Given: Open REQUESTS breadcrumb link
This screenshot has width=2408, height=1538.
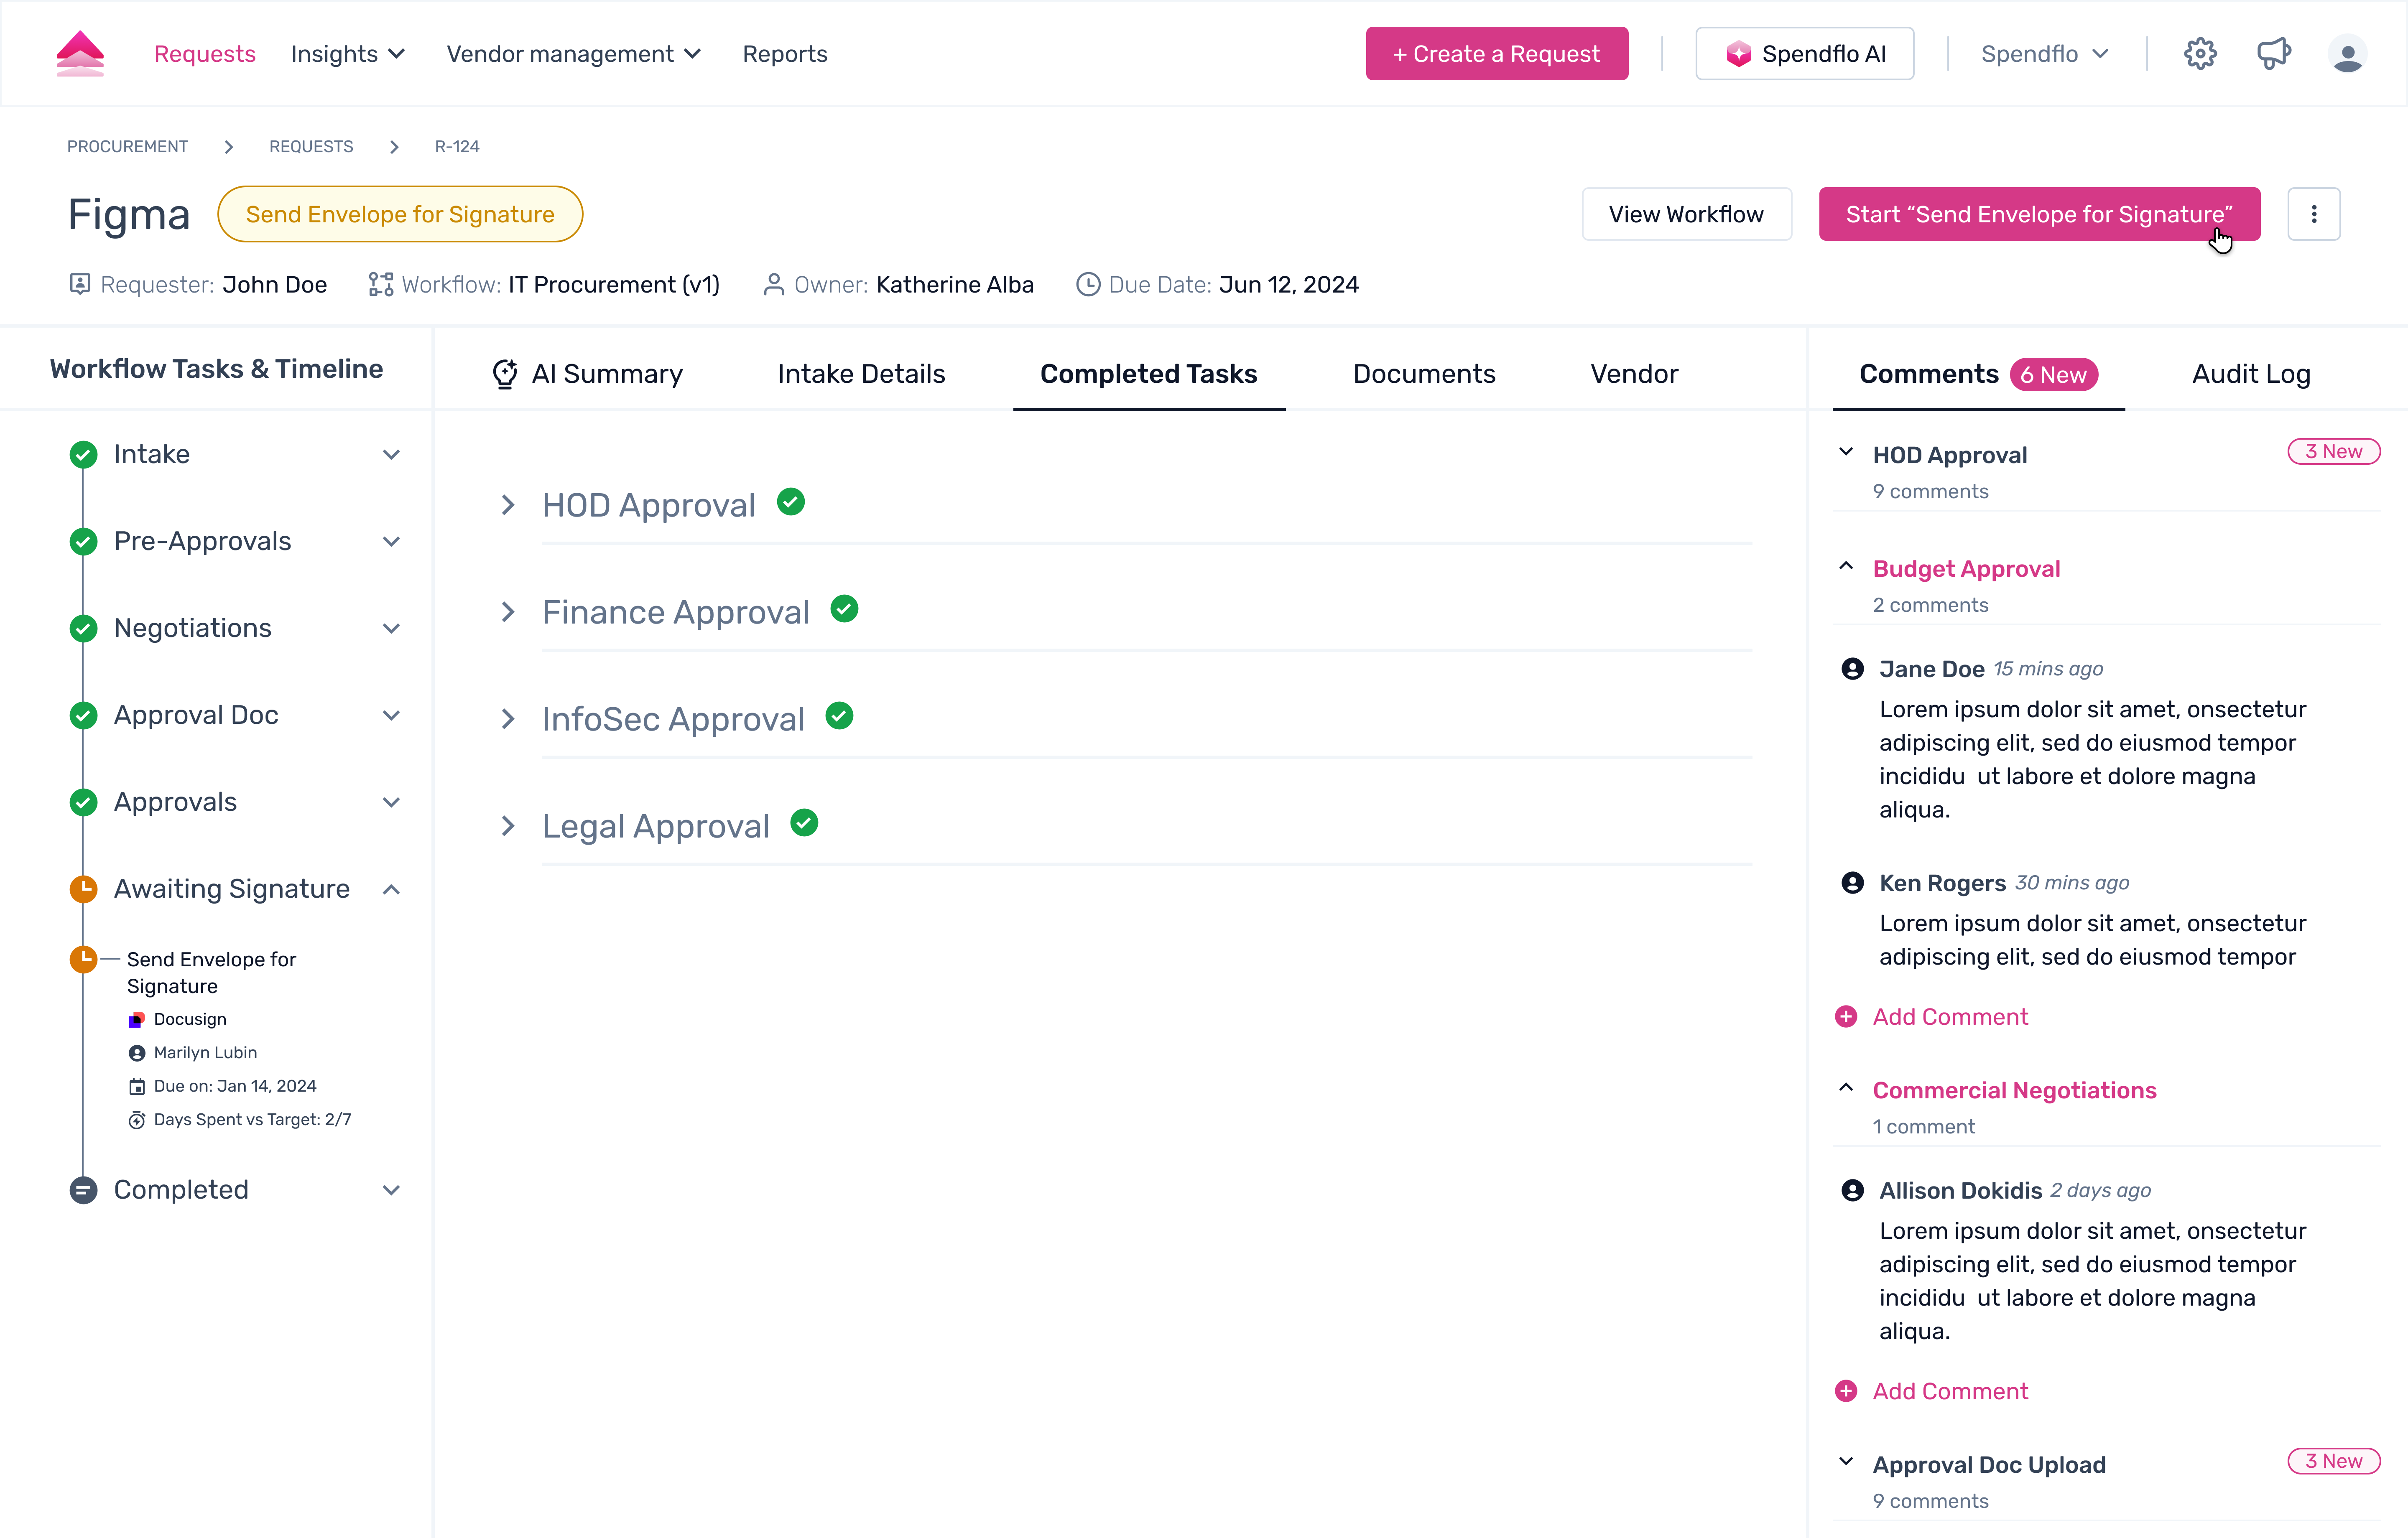Looking at the screenshot, I should point(311,147).
